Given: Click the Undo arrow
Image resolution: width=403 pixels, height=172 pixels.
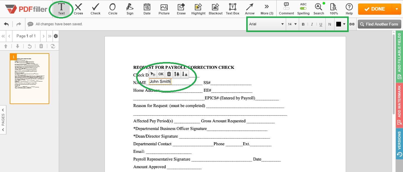Looking at the screenshot, I should point(6,24).
